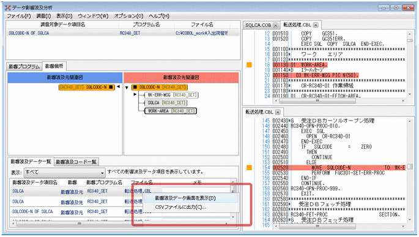Sort by 影響波及データ項目名 column header
The image size is (419, 237).
(x=35, y=182)
